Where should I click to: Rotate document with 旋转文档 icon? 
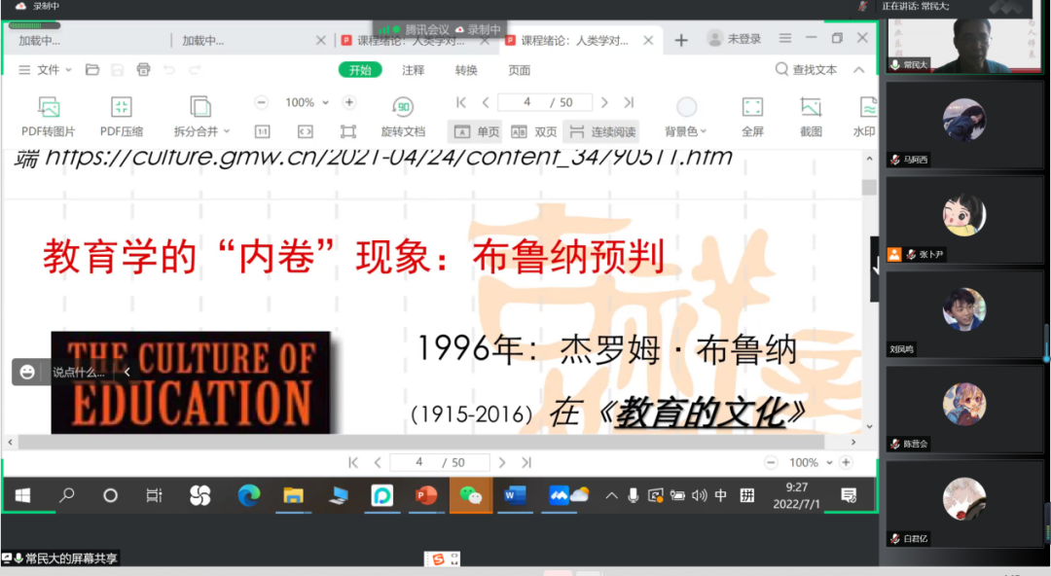(x=403, y=107)
